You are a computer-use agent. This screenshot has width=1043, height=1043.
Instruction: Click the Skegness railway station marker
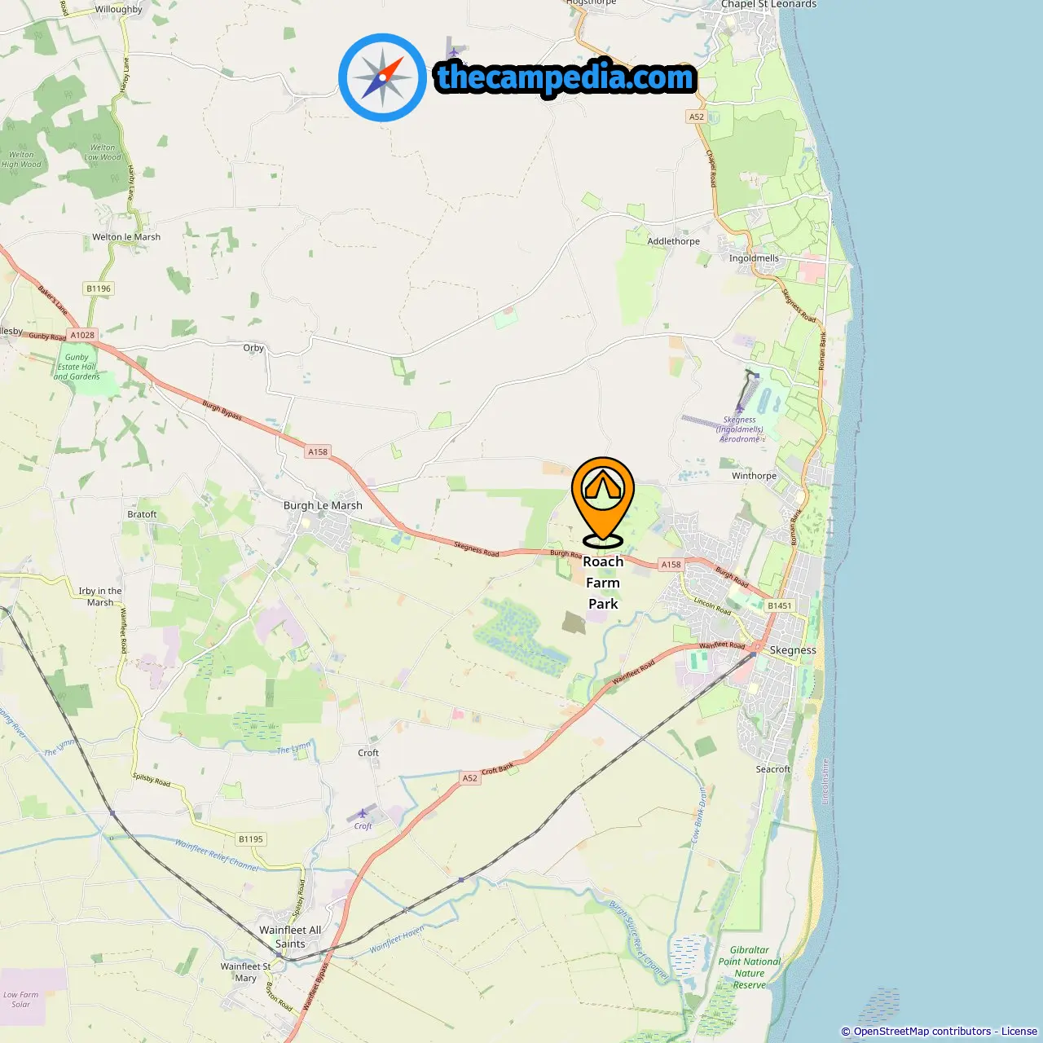[753, 653]
